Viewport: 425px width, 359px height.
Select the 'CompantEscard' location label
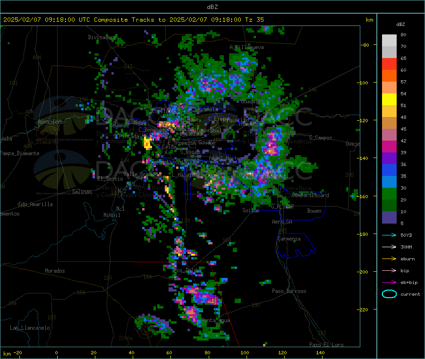[310, 195]
